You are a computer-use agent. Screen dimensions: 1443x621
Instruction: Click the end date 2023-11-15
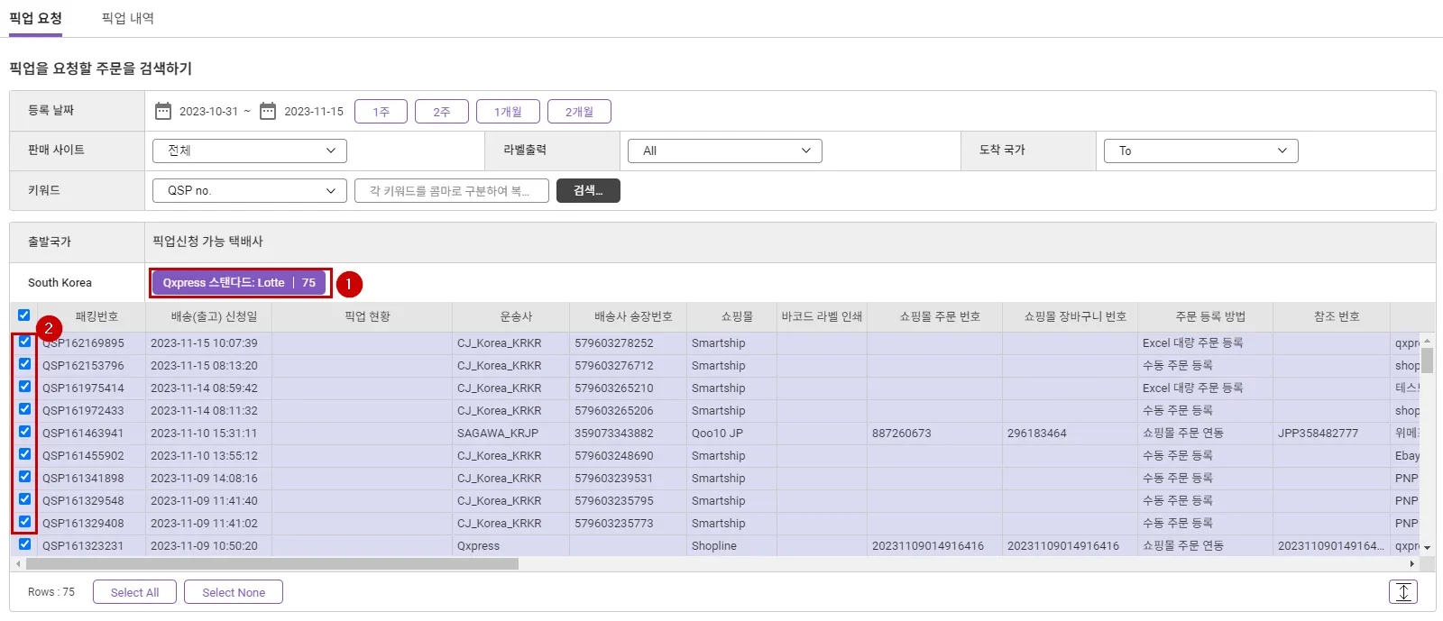pyautogui.click(x=314, y=112)
